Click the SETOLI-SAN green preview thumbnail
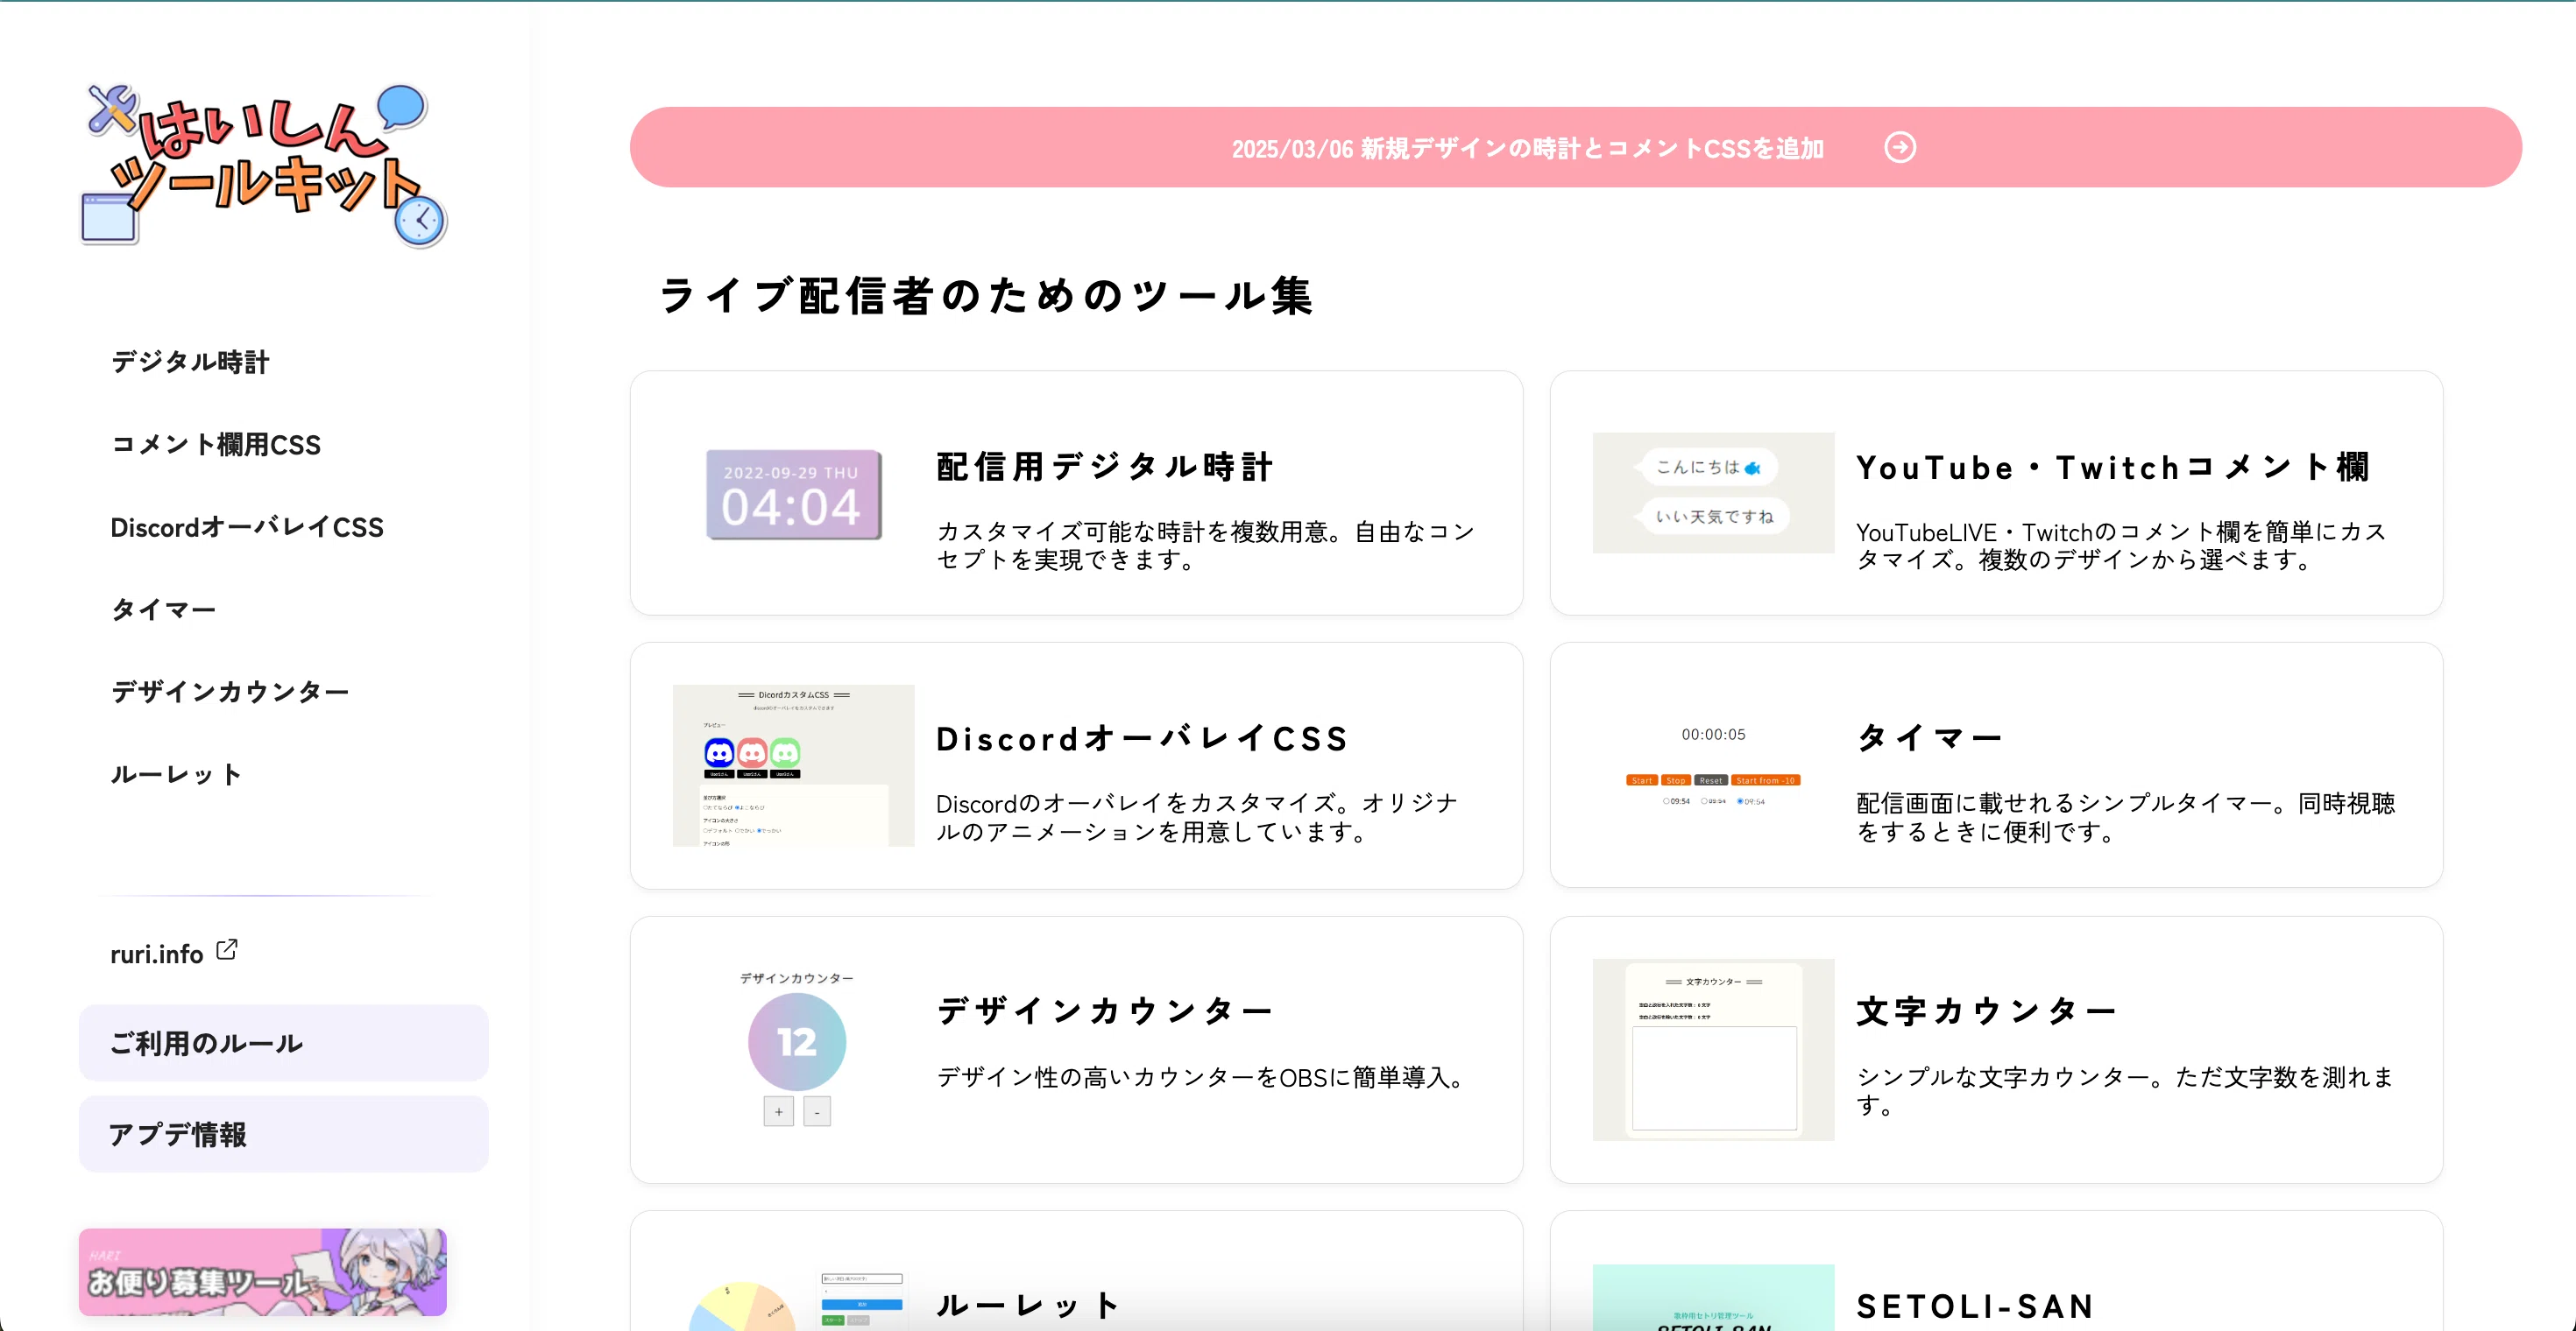 click(1714, 1297)
